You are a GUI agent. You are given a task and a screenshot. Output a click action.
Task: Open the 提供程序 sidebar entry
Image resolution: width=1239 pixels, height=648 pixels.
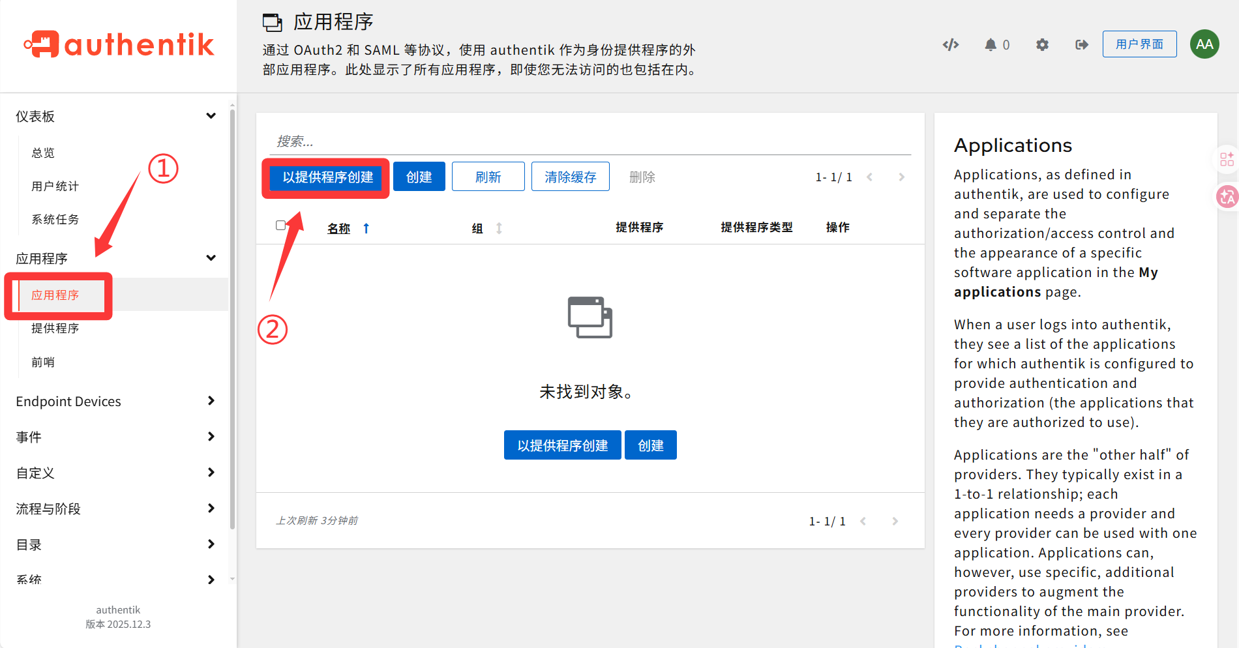56,328
